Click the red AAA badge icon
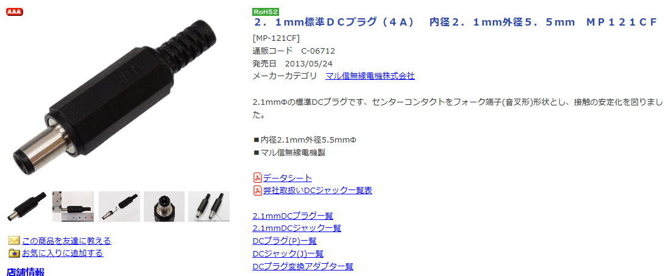Image resolution: width=672 pixels, height=276 pixels. 15,12
